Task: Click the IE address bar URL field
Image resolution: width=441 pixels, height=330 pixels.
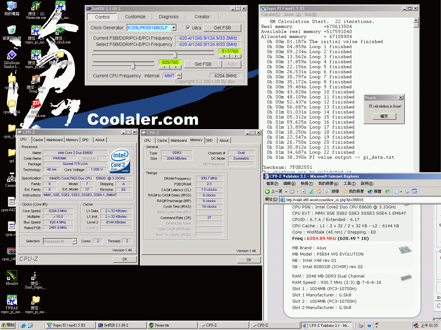Action: tap(361, 200)
